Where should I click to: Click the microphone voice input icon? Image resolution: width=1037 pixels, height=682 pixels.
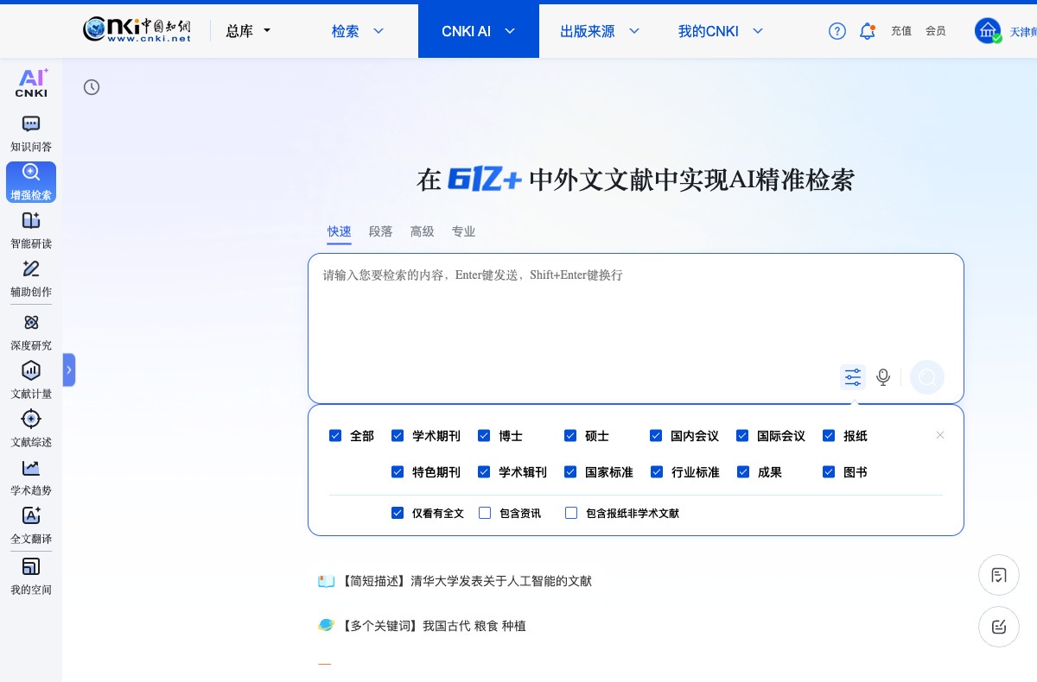883,377
